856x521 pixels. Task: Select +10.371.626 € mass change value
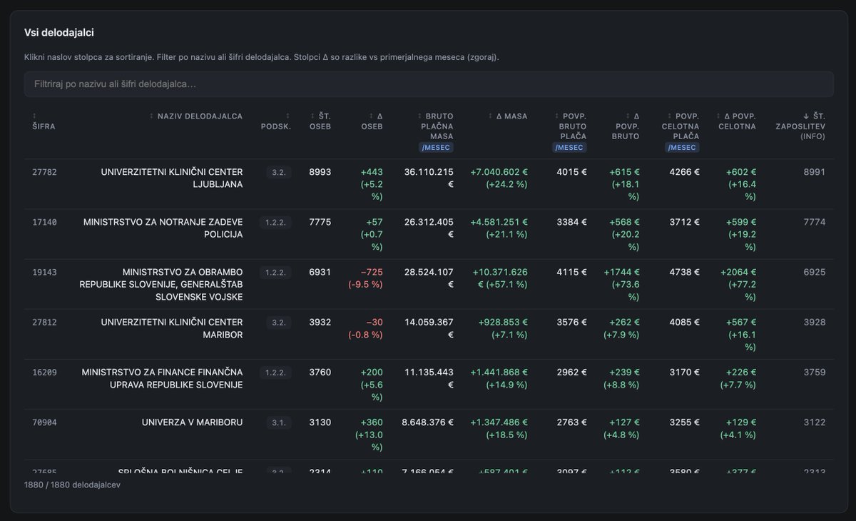pos(500,278)
